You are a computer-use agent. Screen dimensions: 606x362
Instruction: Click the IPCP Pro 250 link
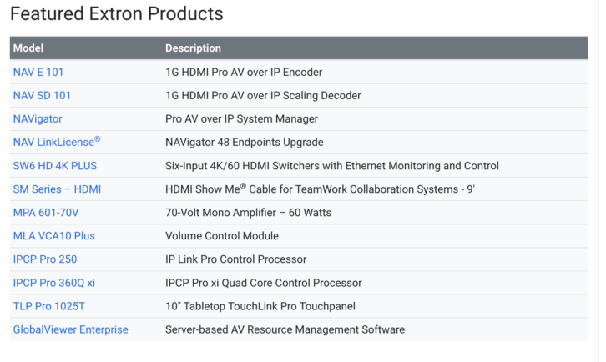[x=45, y=259]
